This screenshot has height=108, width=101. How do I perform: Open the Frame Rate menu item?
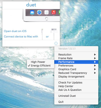coord(76,58)
